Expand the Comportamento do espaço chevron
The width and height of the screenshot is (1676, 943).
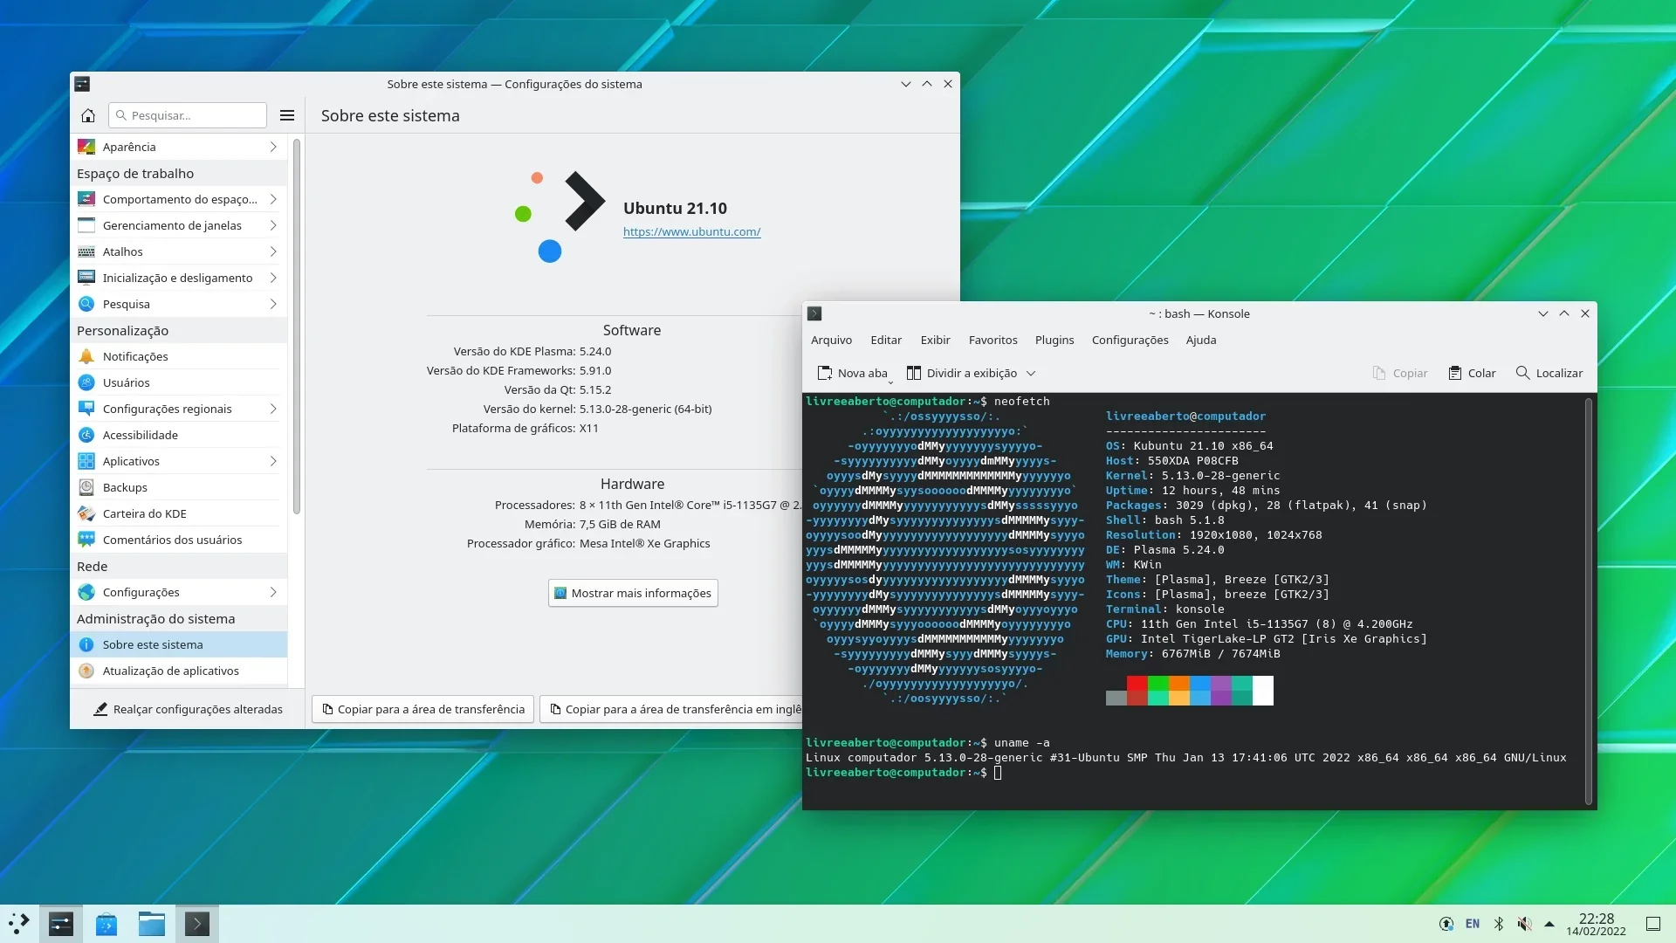click(273, 199)
